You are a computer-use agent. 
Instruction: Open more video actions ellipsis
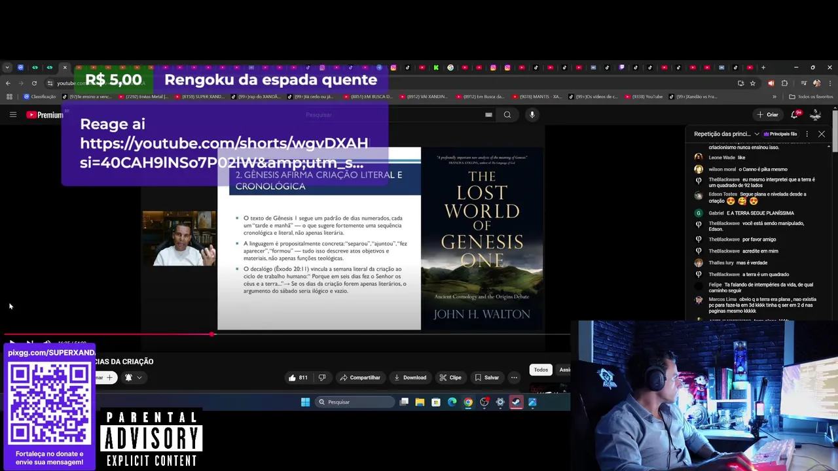[514, 377]
